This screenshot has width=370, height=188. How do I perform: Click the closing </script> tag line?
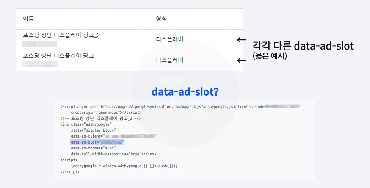pos(69,172)
